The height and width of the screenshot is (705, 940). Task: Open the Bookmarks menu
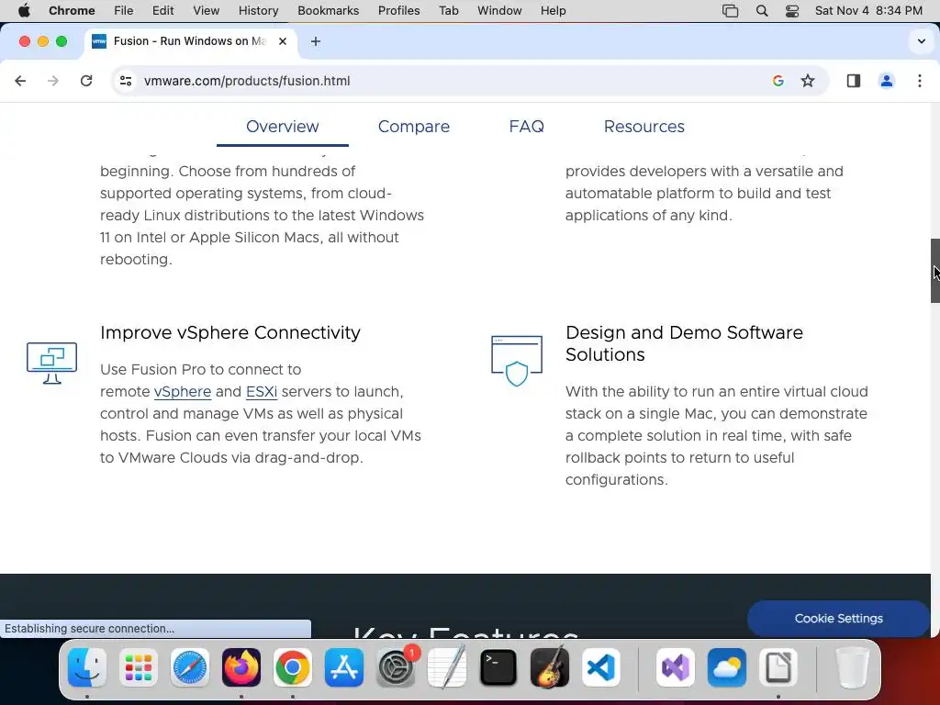pyautogui.click(x=328, y=11)
